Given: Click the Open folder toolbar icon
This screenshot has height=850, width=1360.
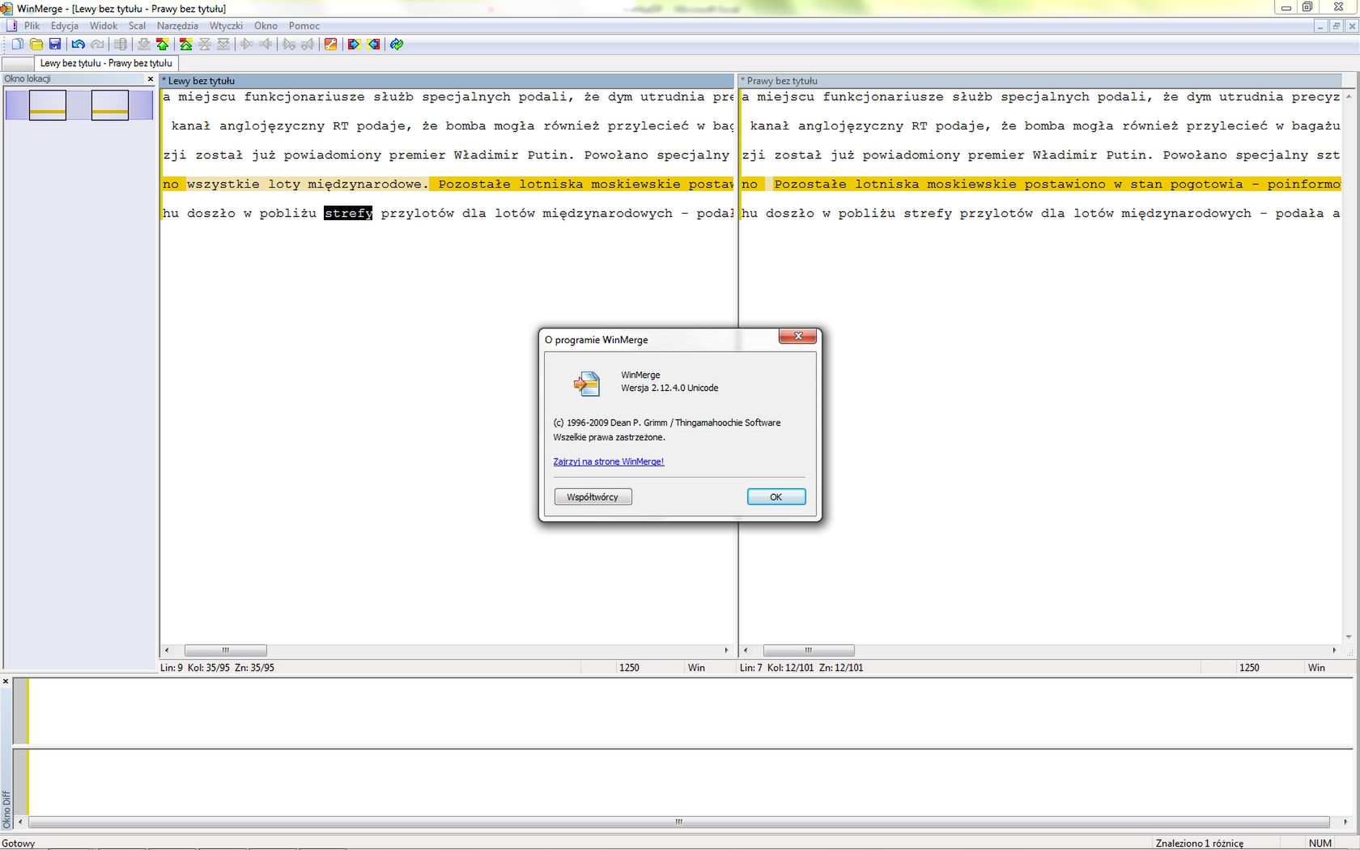Looking at the screenshot, I should (x=36, y=45).
